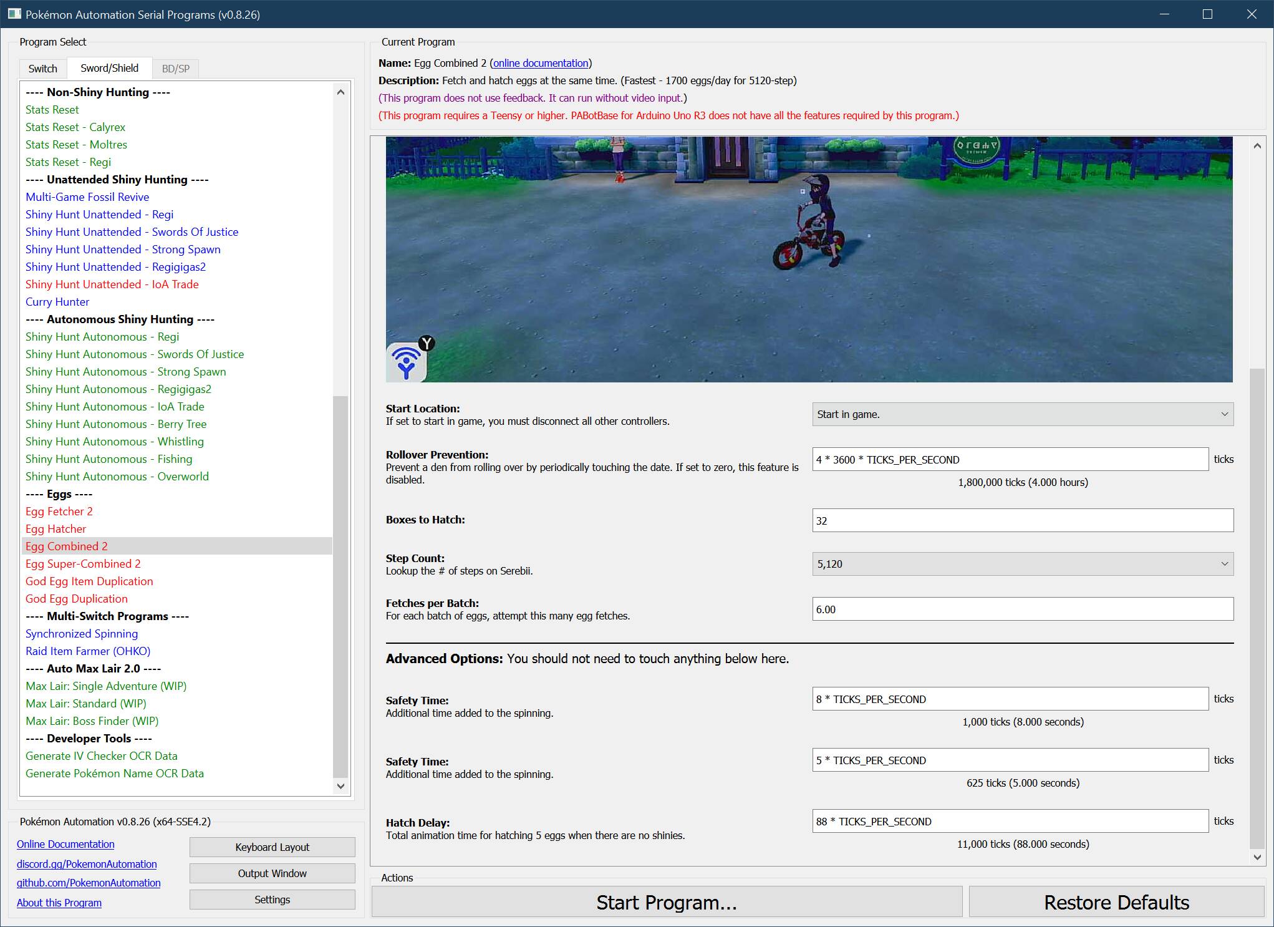The width and height of the screenshot is (1274, 927).
Task: Open the BD/SP tab
Action: point(175,69)
